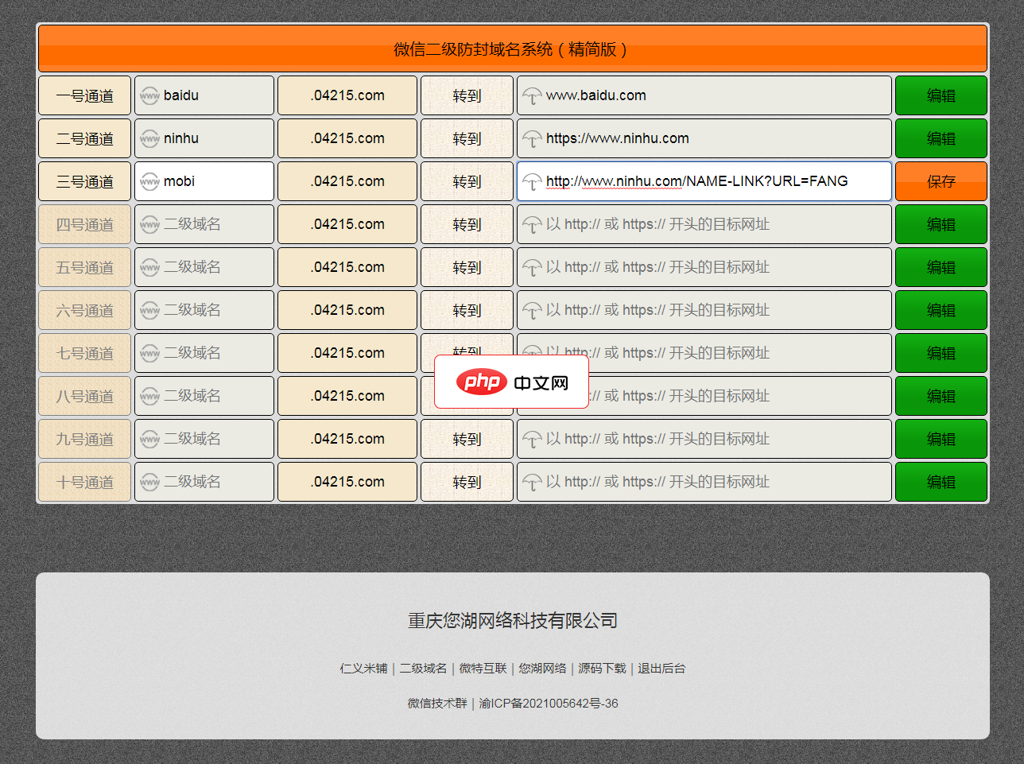Select 仁义米铺 in the footer navigation
This screenshot has width=1024, height=764.
(x=364, y=669)
